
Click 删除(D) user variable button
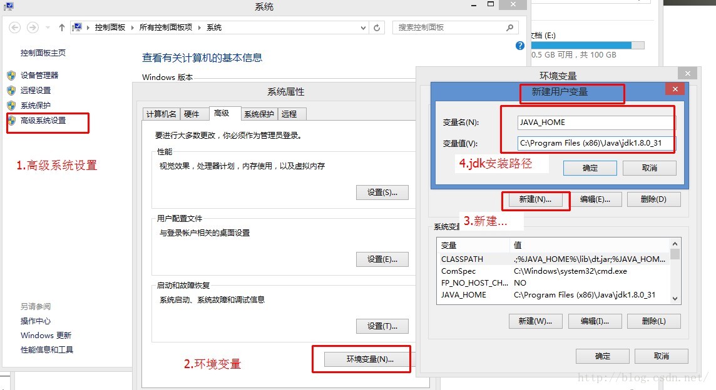click(x=653, y=199)
